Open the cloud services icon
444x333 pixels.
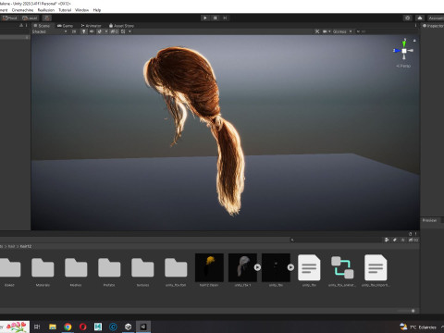(420, 18)
